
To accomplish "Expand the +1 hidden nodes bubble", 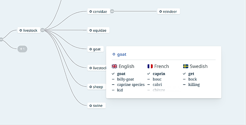I will (x=22, y=49).
